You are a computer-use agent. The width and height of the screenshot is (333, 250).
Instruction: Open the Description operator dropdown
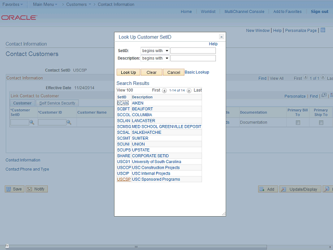click(x=155, y=58)
